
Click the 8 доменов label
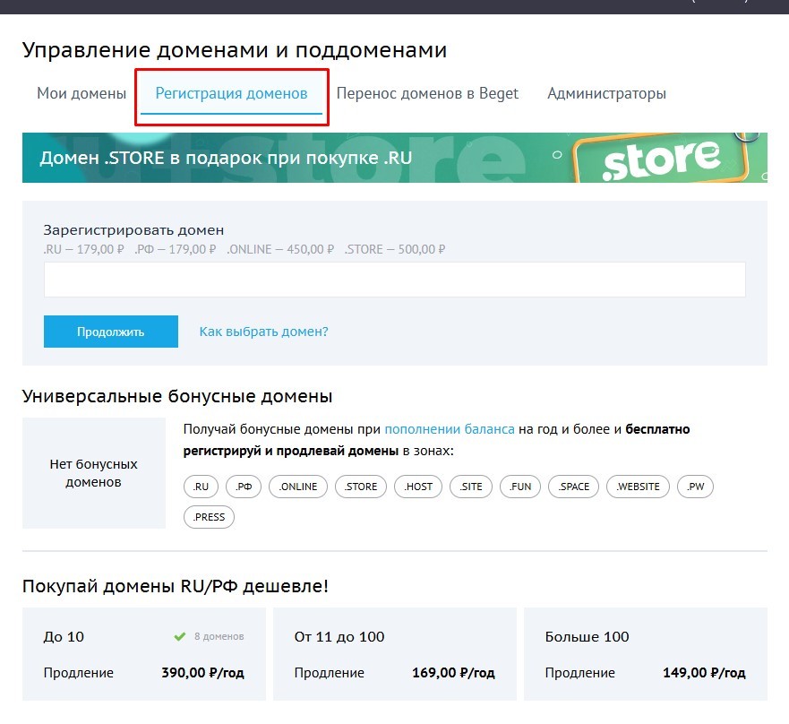click(x=219, y=637)
